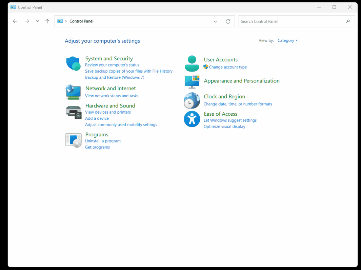Open Backup and Restore (Windows 7)
The image size is (361, 270).
coord(115,77)
